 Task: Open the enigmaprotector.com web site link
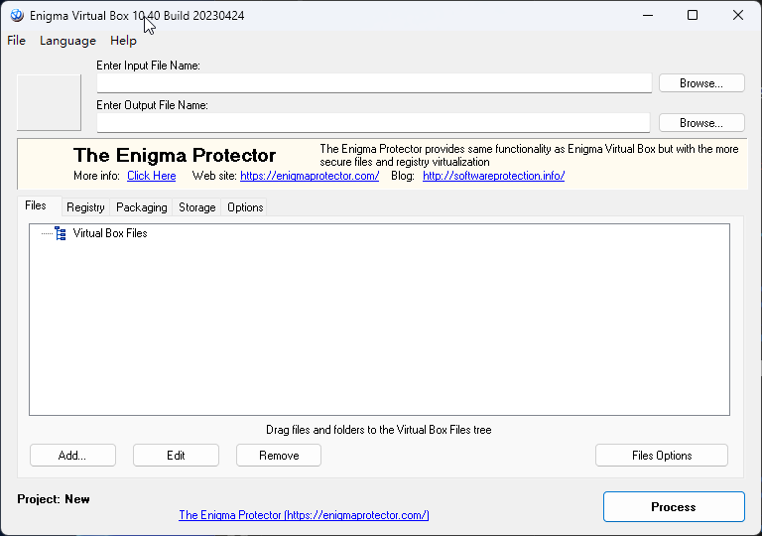[310, 176]
